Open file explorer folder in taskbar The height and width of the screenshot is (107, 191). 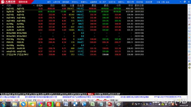[x=15, y=104]
